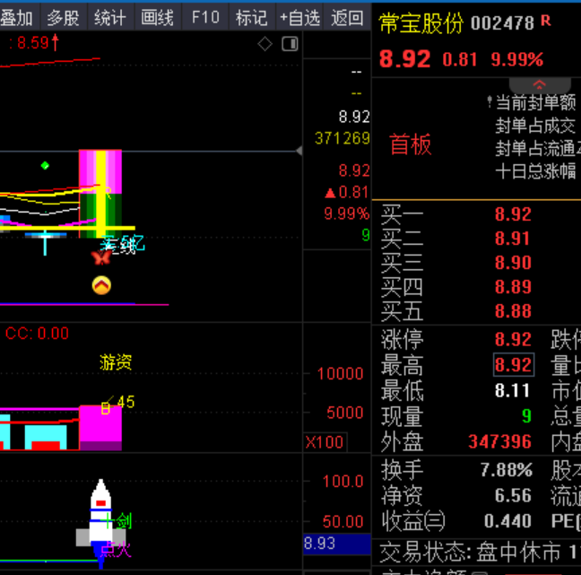Screen dimensions: 581x575
Task: Click the 9.99% change in header
Action: click(517, 59)
